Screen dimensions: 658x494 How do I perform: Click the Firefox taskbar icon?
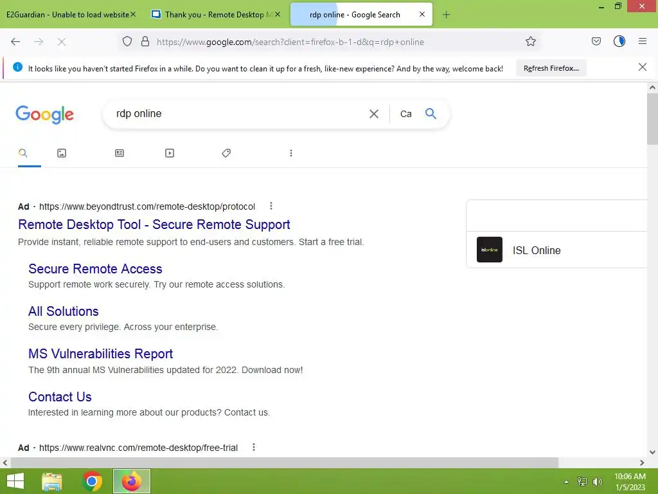coord(131,481)
